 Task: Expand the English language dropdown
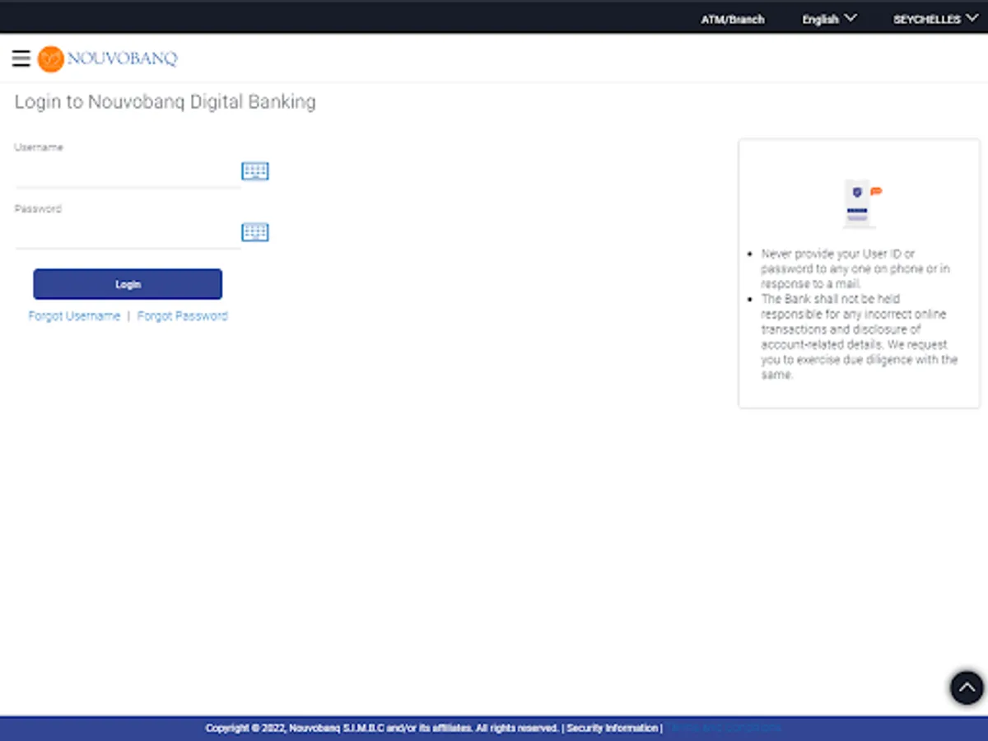(830, 19)
